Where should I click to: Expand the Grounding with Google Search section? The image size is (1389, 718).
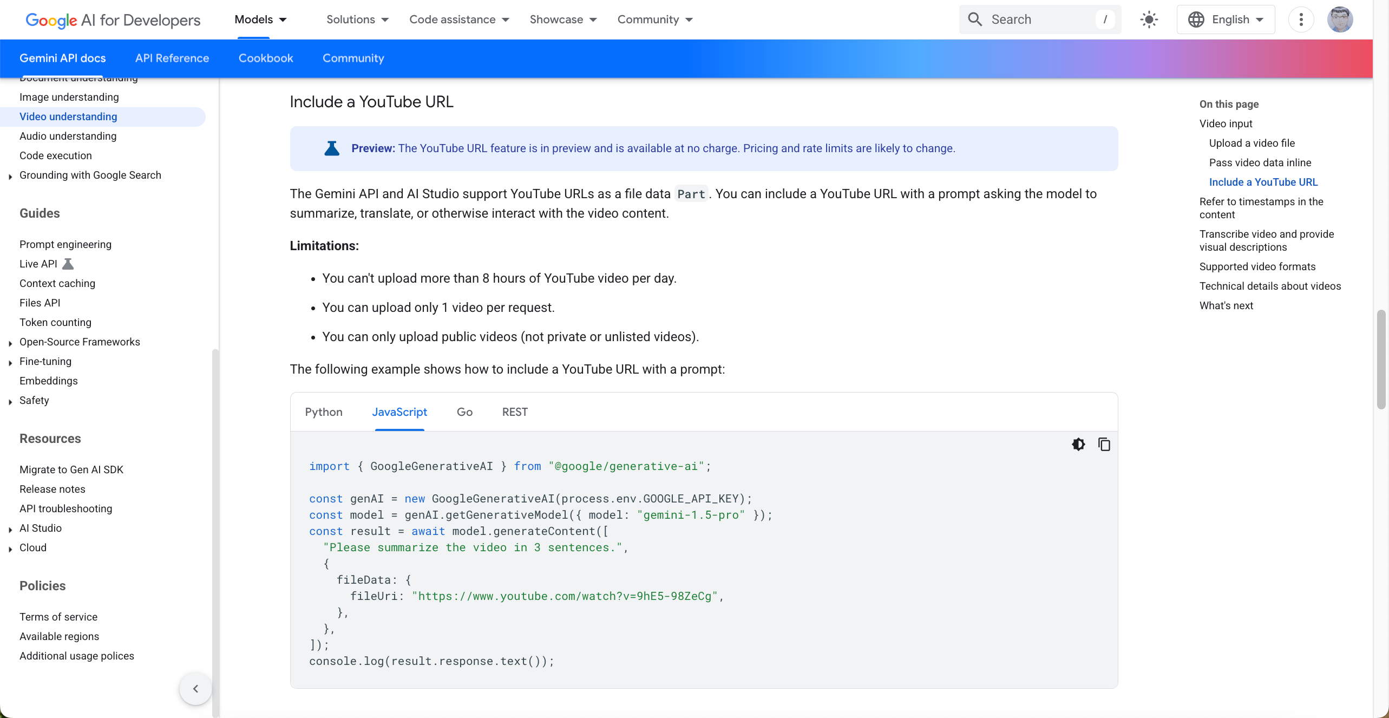(10, 175)
